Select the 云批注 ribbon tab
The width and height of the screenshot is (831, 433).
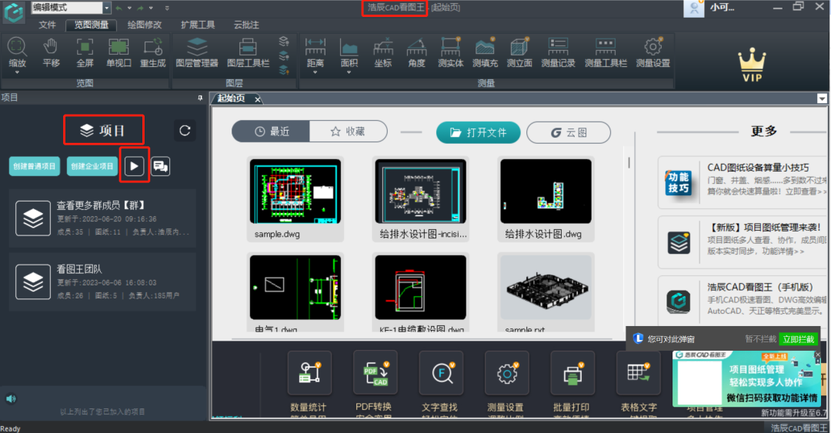click(x=246, y=25)
